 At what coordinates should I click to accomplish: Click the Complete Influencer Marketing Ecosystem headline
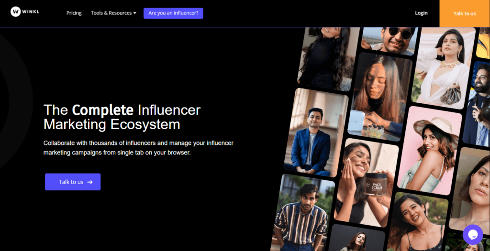pos(122,117)
